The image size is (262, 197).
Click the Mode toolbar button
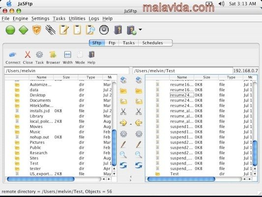point(80,58)
